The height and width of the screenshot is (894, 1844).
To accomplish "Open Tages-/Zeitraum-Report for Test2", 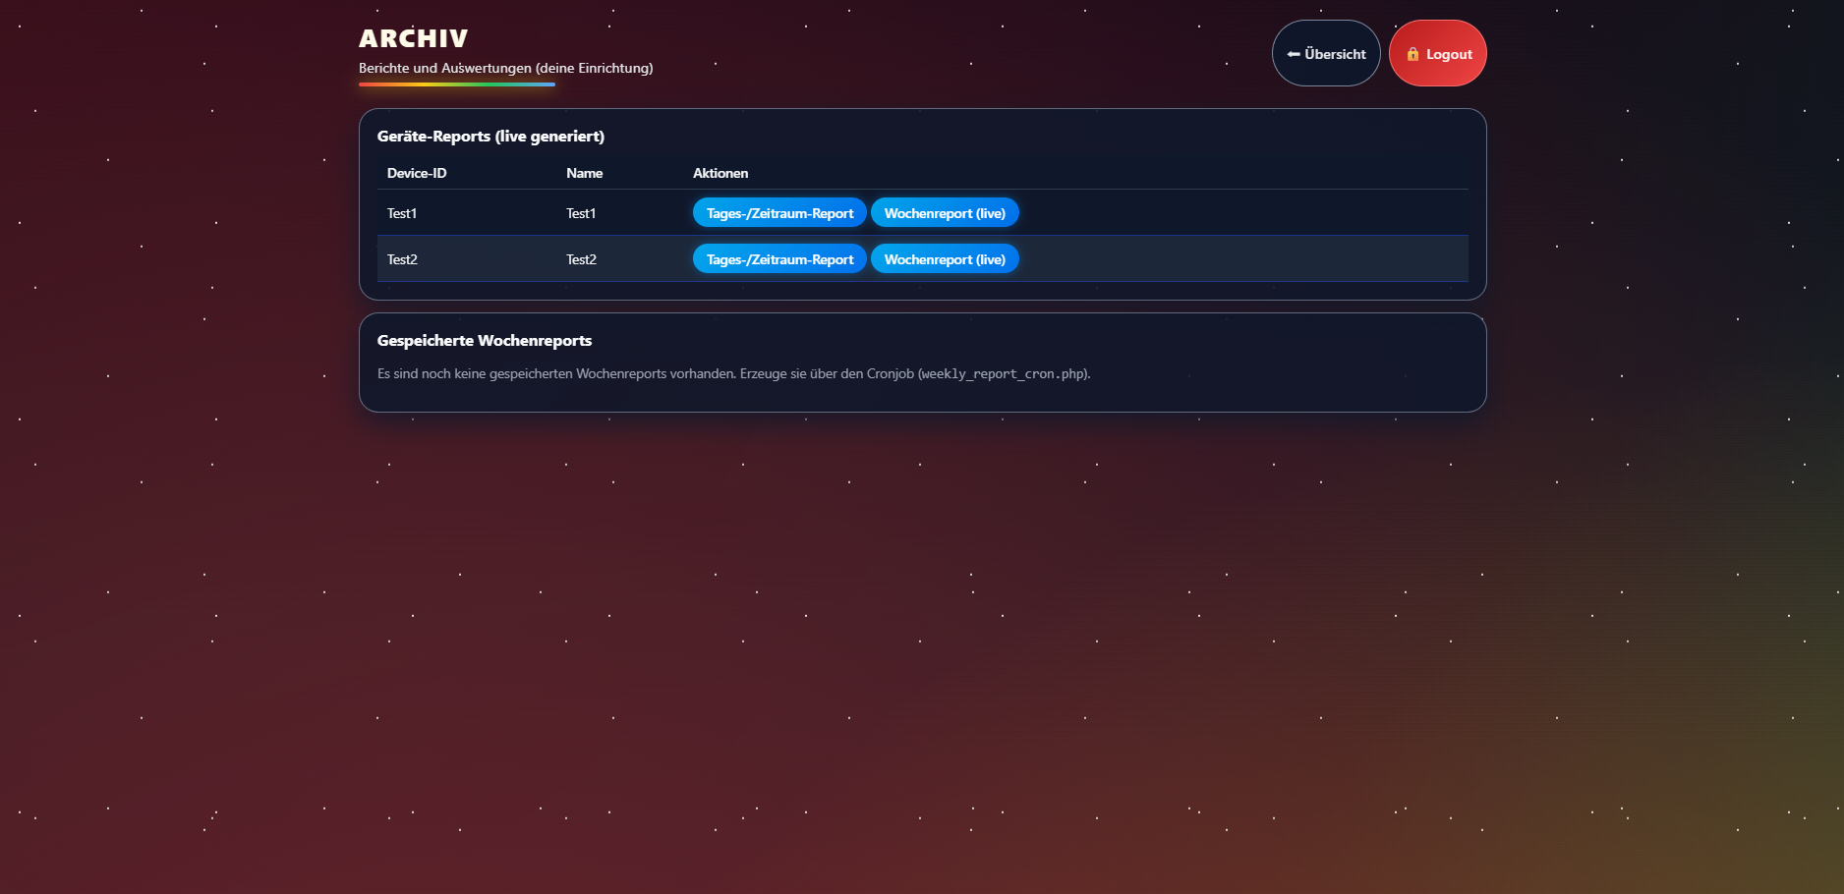I will pos(779,258).
